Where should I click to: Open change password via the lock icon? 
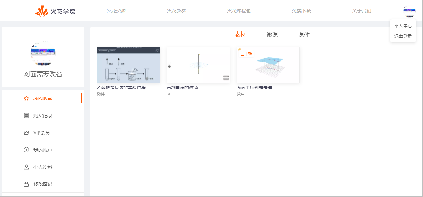pyautogui.click(x=26, y=184)
